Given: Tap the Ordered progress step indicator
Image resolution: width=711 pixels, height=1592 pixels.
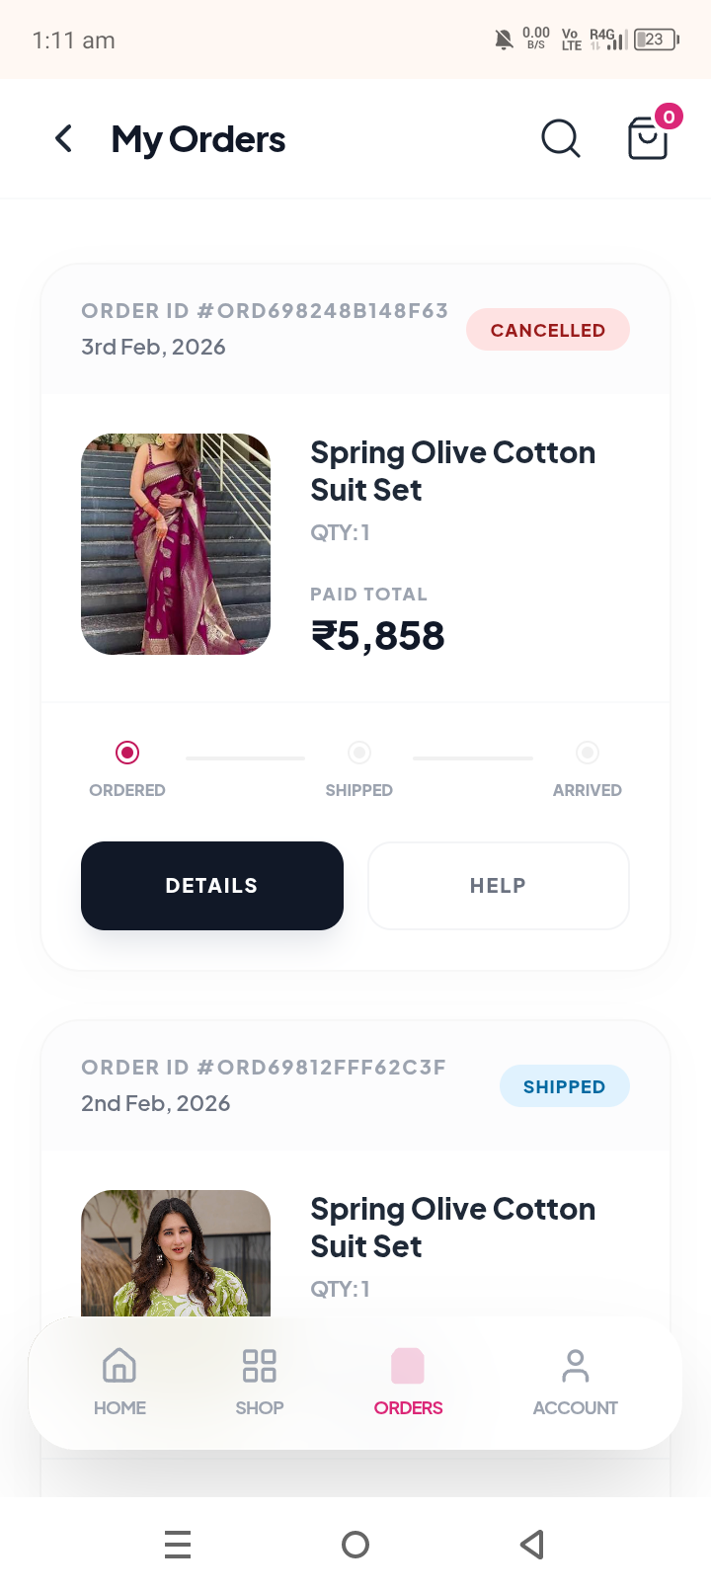Looking at the screenshot, I should 127,754.
